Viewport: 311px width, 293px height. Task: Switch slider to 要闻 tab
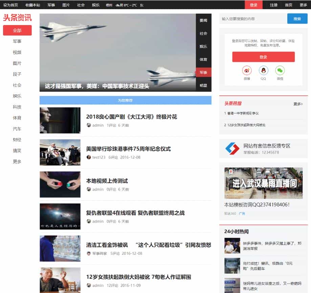click(203, 20)
